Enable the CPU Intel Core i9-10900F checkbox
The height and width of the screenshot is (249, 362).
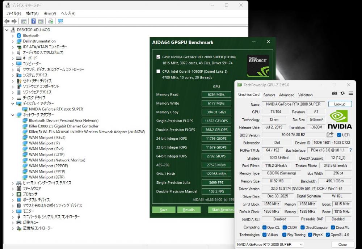(158, 71)
